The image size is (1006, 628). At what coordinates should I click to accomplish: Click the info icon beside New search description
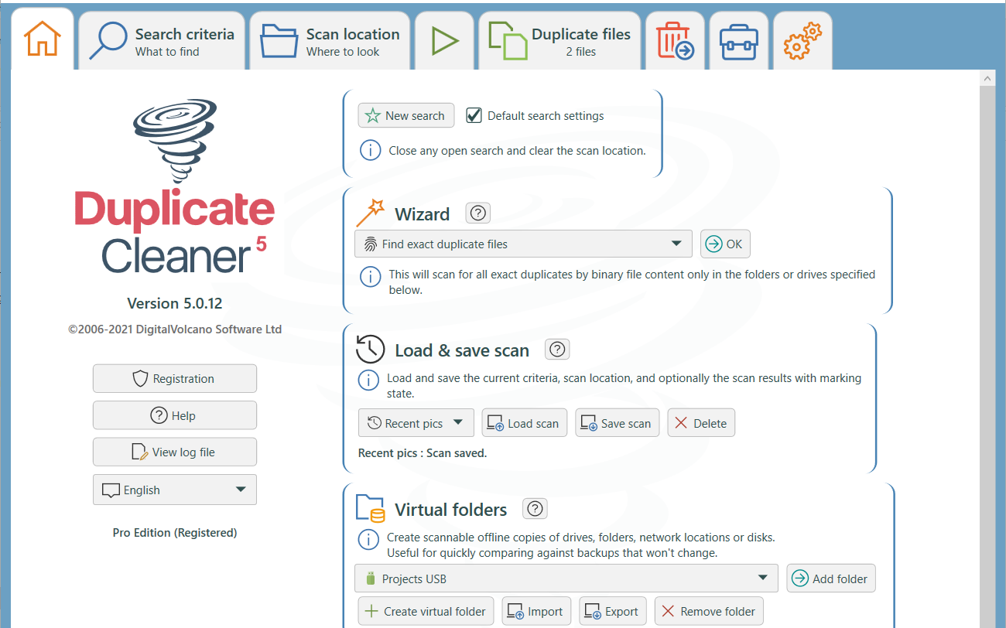pos(370,150)
